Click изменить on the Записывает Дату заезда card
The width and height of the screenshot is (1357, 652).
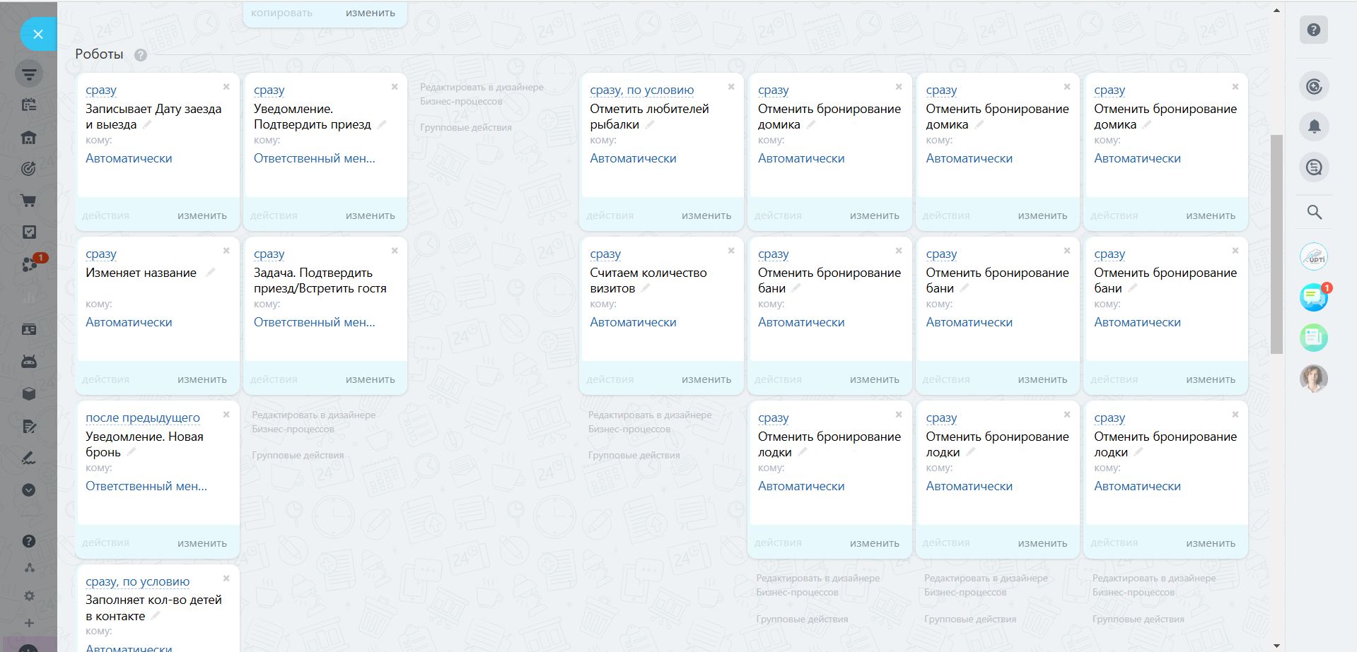202,215
